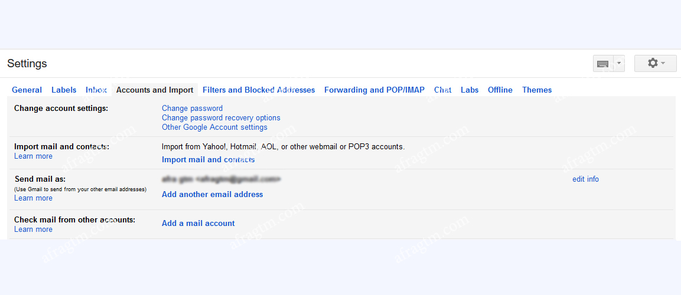This screenshot has height=295, width=681.
Task: Select the Accounts and Import tab
Action: (155, 90)
